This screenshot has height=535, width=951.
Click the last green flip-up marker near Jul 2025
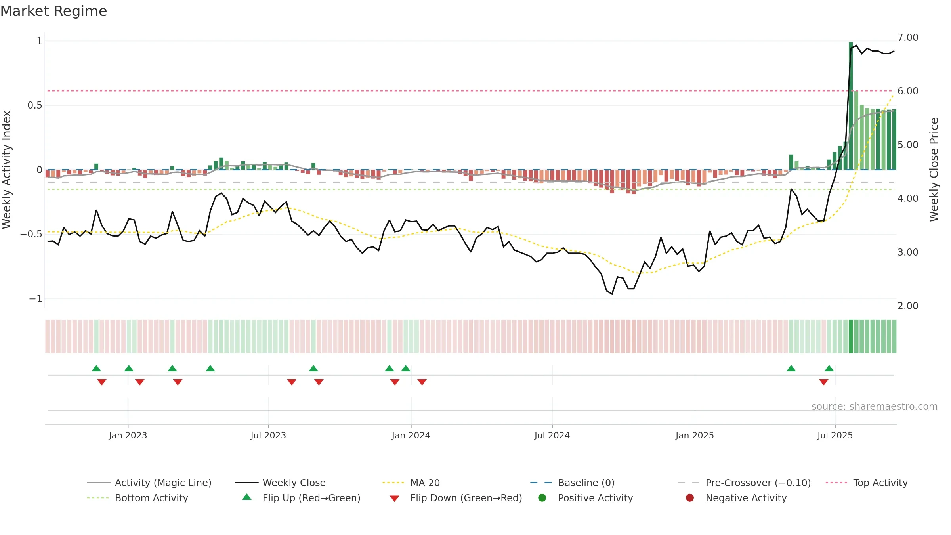(x=829, y=368)
